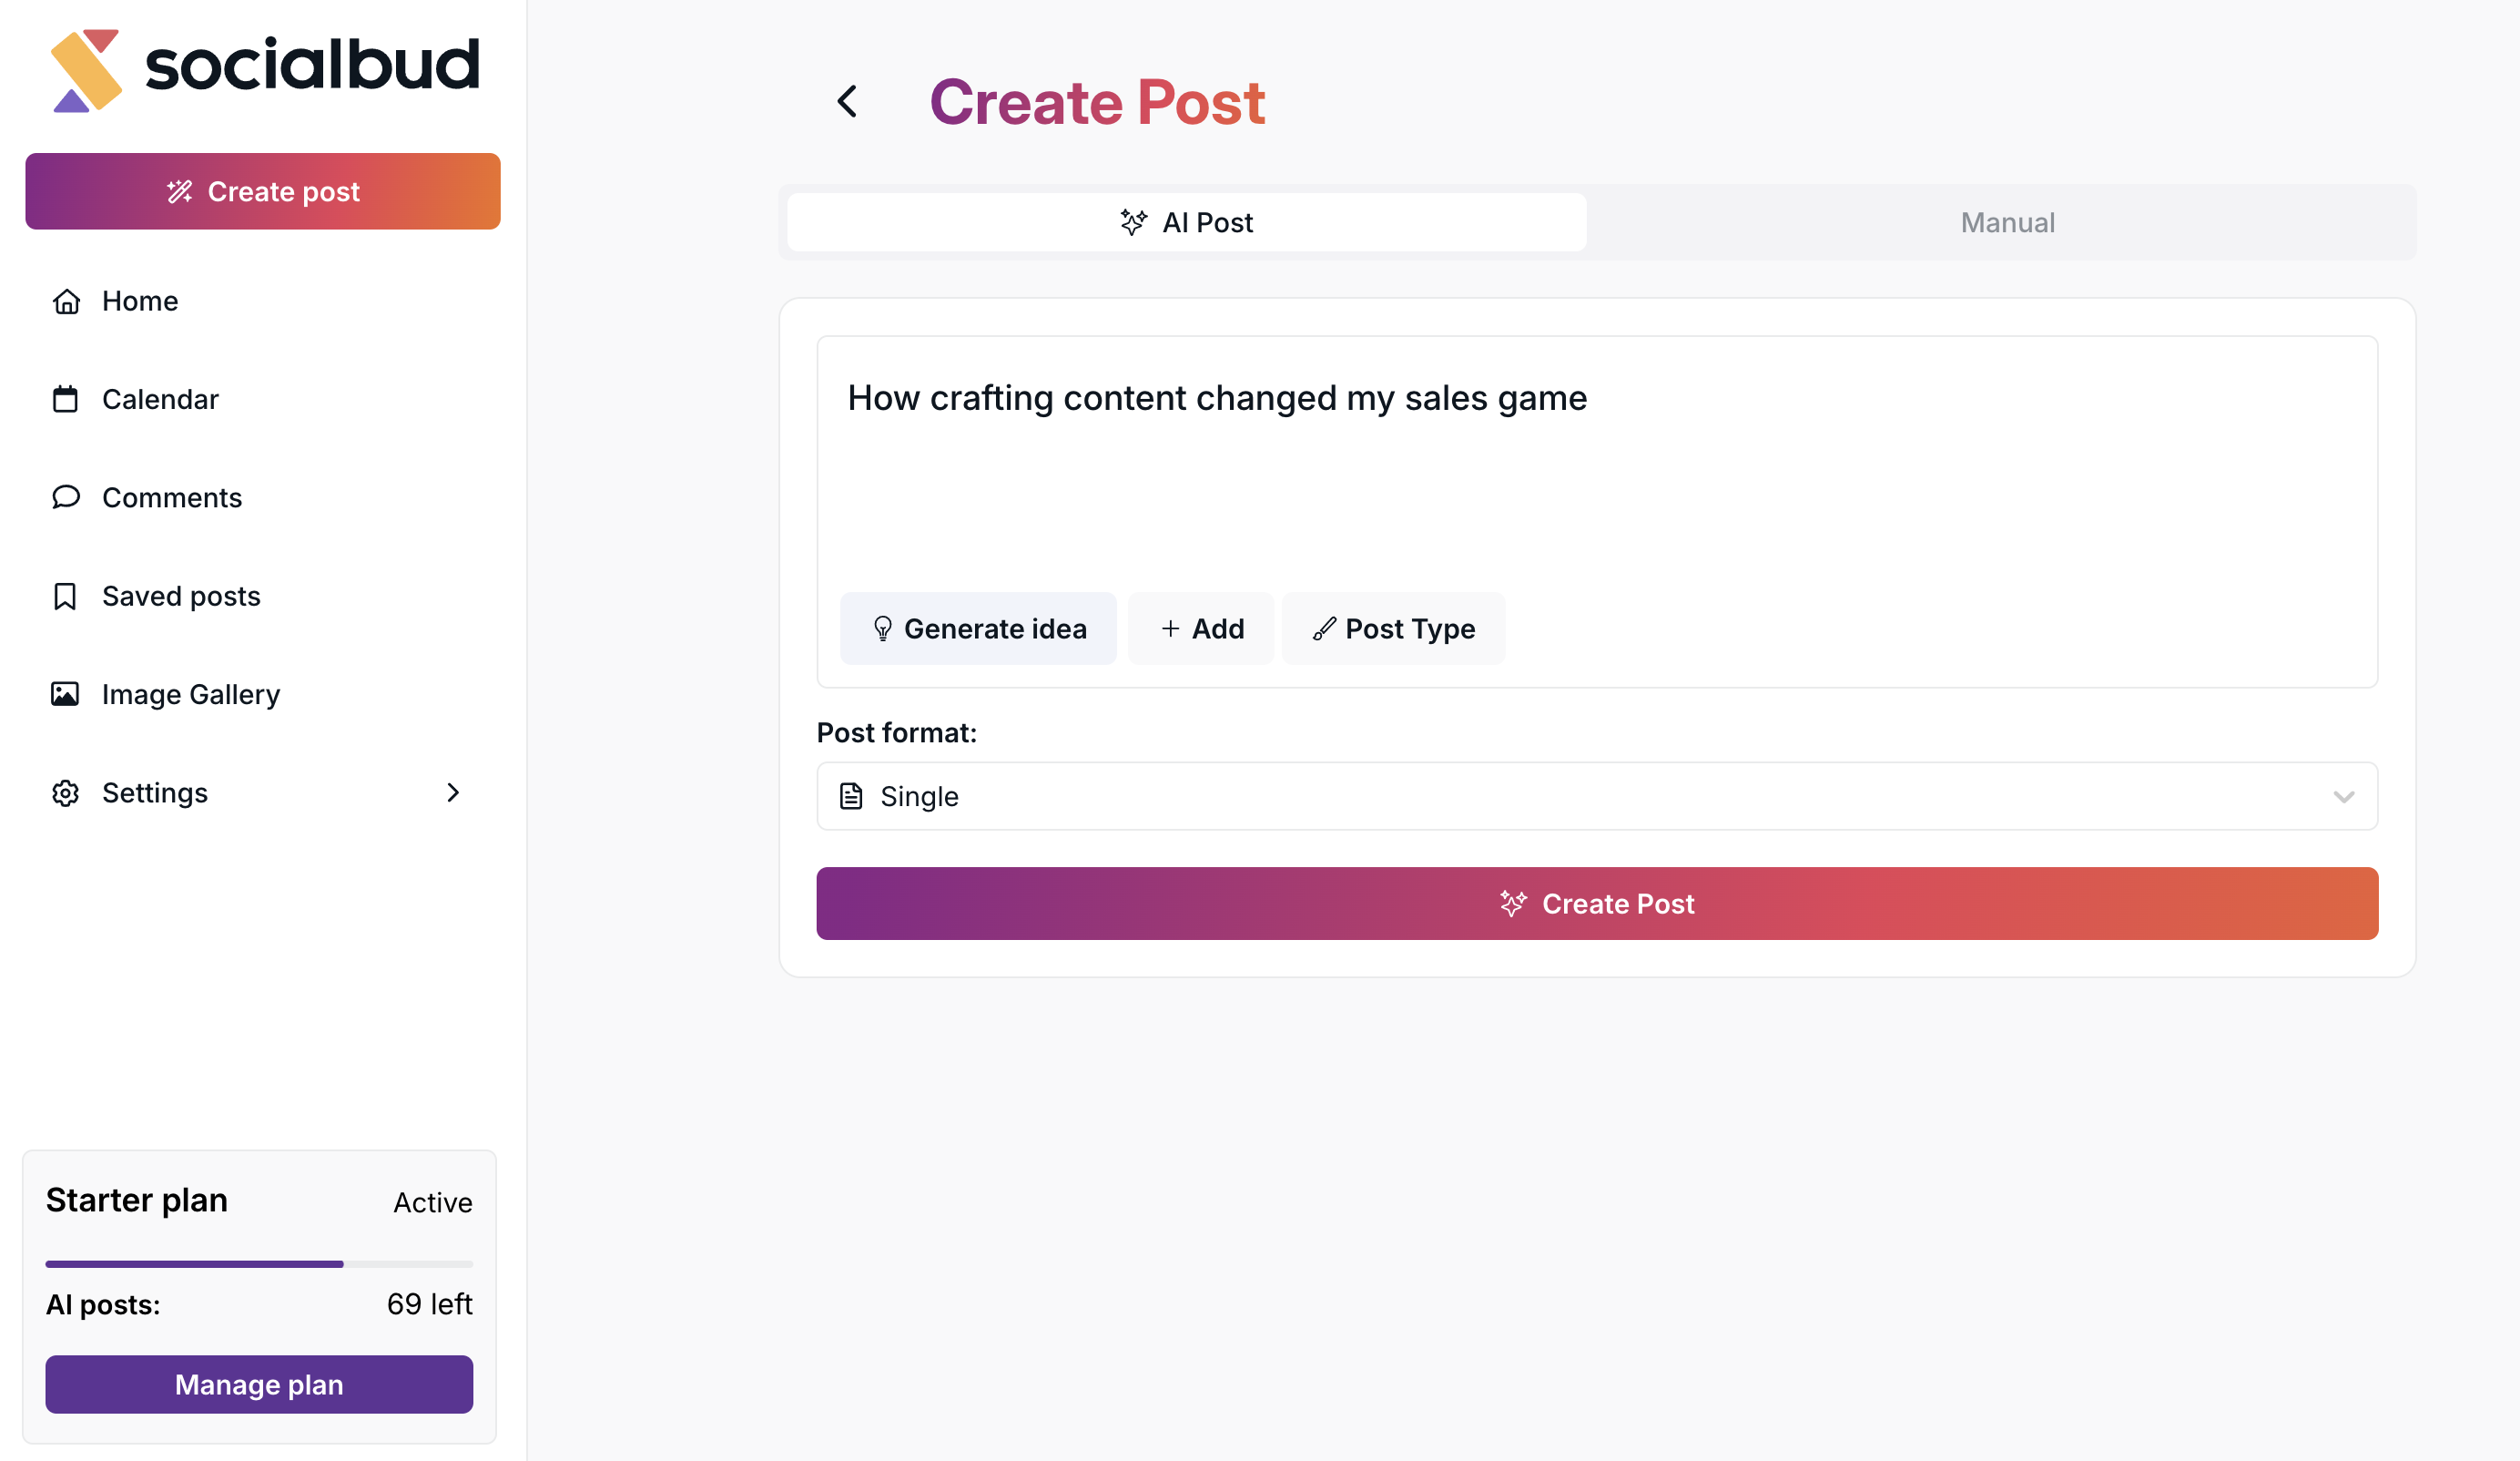Image resolution: width=2520 pixels, height=1461 pixels.
Task: Click the AI posts usage progress bar
Action: (259, 1264)
